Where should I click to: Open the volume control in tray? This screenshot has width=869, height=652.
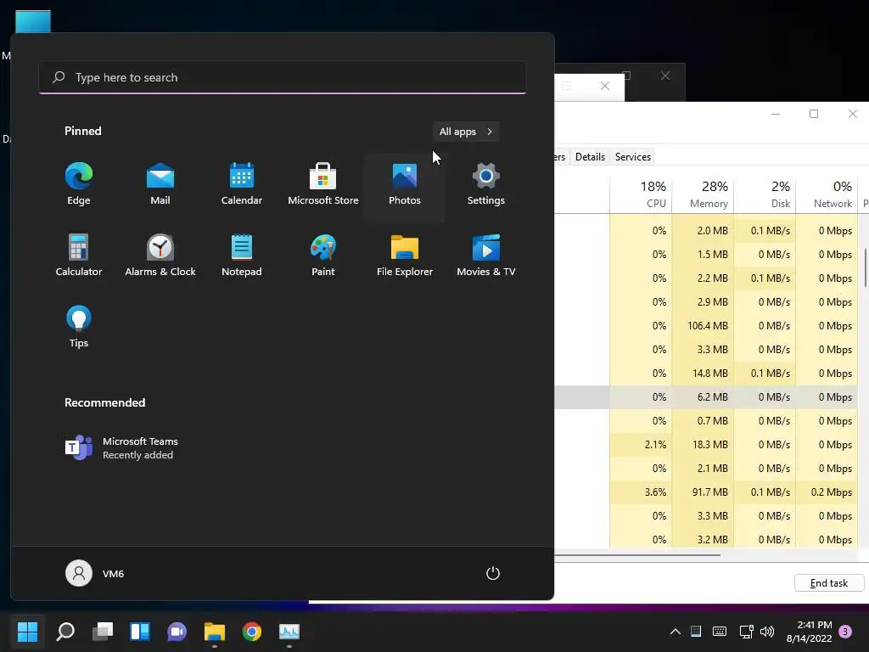point(767,632)
